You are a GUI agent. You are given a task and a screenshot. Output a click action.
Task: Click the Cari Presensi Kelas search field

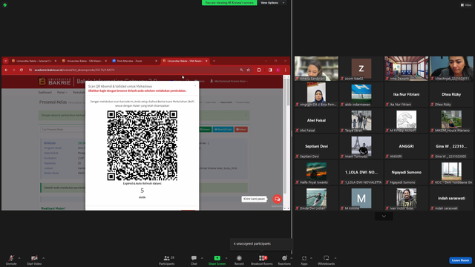click(x=62, y=129)
